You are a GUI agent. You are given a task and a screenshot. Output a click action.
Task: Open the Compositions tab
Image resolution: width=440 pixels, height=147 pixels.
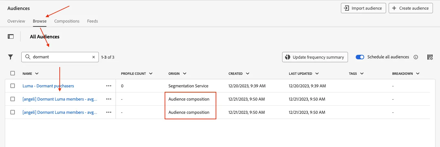pos(67,21)
